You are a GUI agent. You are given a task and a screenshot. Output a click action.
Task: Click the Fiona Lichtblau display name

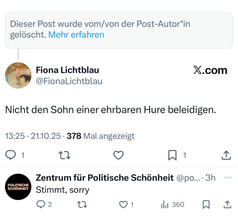click(67, 70)
